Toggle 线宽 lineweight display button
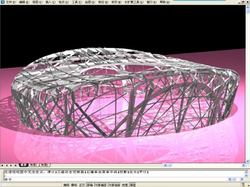Screen dimensions: 250x187 tap(125, 185)
